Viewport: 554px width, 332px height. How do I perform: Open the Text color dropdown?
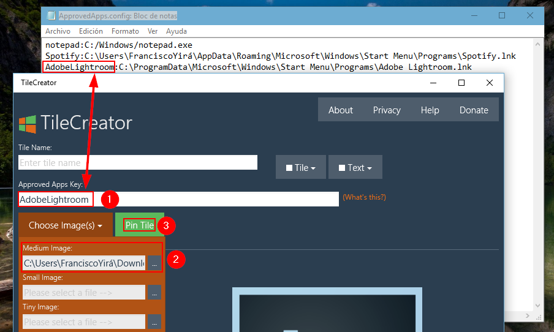coord(355,167)
